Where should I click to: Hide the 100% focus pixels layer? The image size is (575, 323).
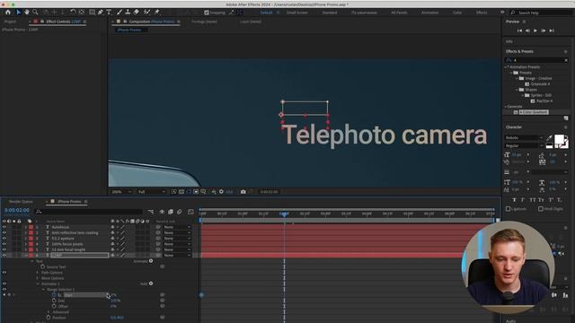coord(4,244)
